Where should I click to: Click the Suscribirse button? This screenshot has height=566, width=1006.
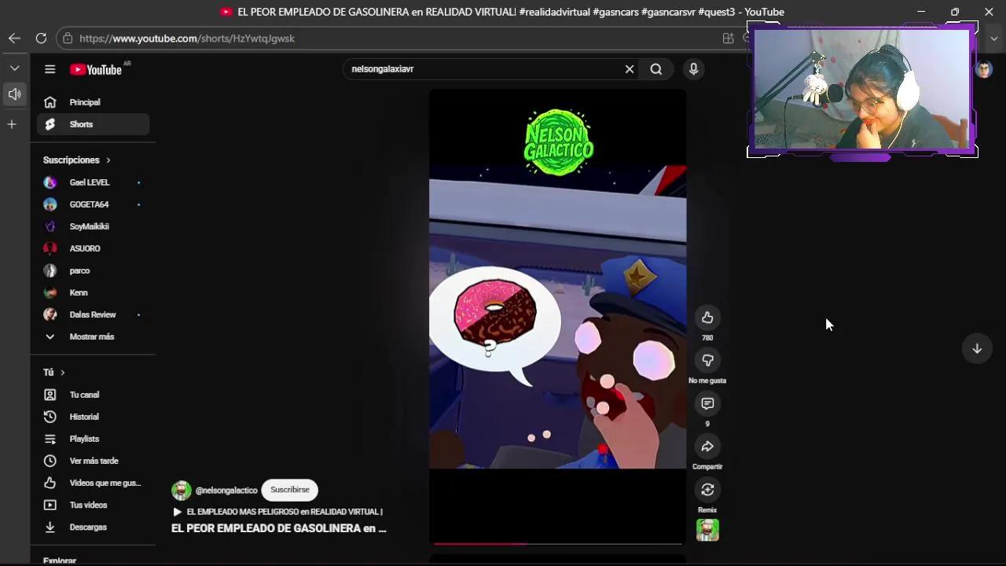coord(289,490)
